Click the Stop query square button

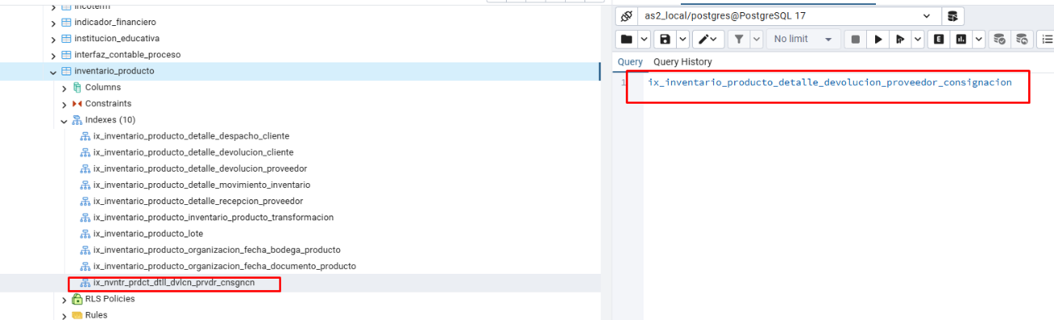coord(855,39)
